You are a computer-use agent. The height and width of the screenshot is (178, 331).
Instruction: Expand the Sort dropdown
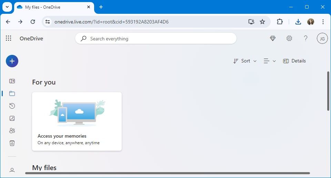pyautogui.click(x=245, y=61)
